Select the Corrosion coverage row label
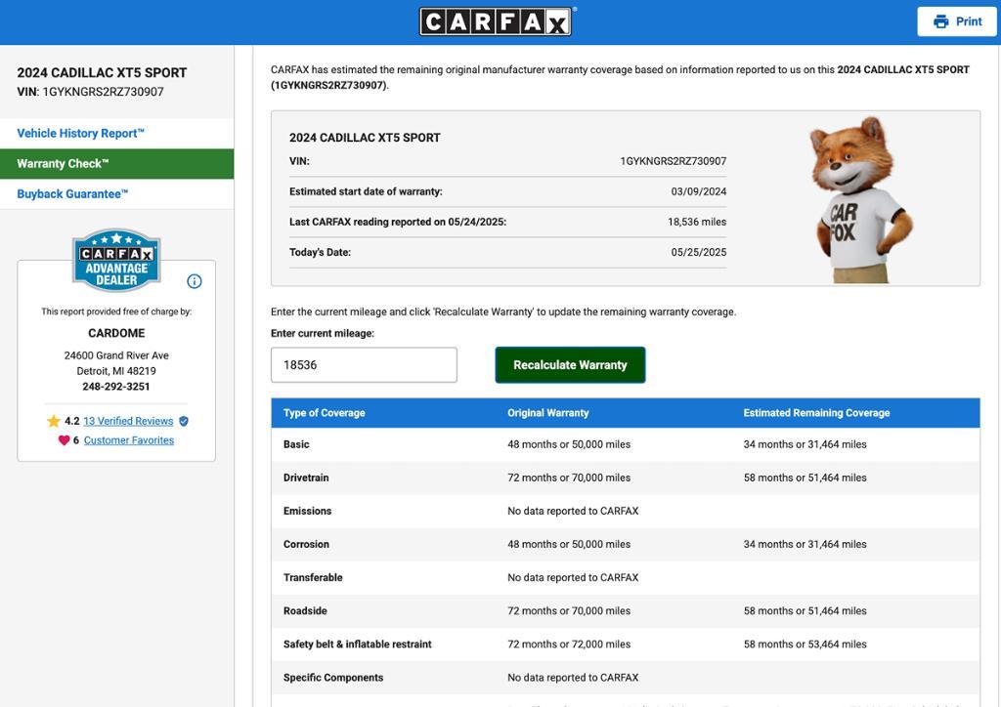The image size is (1001, 707). click(306, 544)
